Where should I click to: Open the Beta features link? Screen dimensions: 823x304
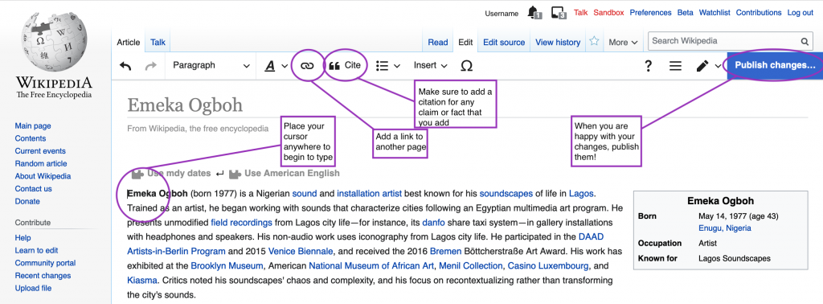[x=685, y=13]
